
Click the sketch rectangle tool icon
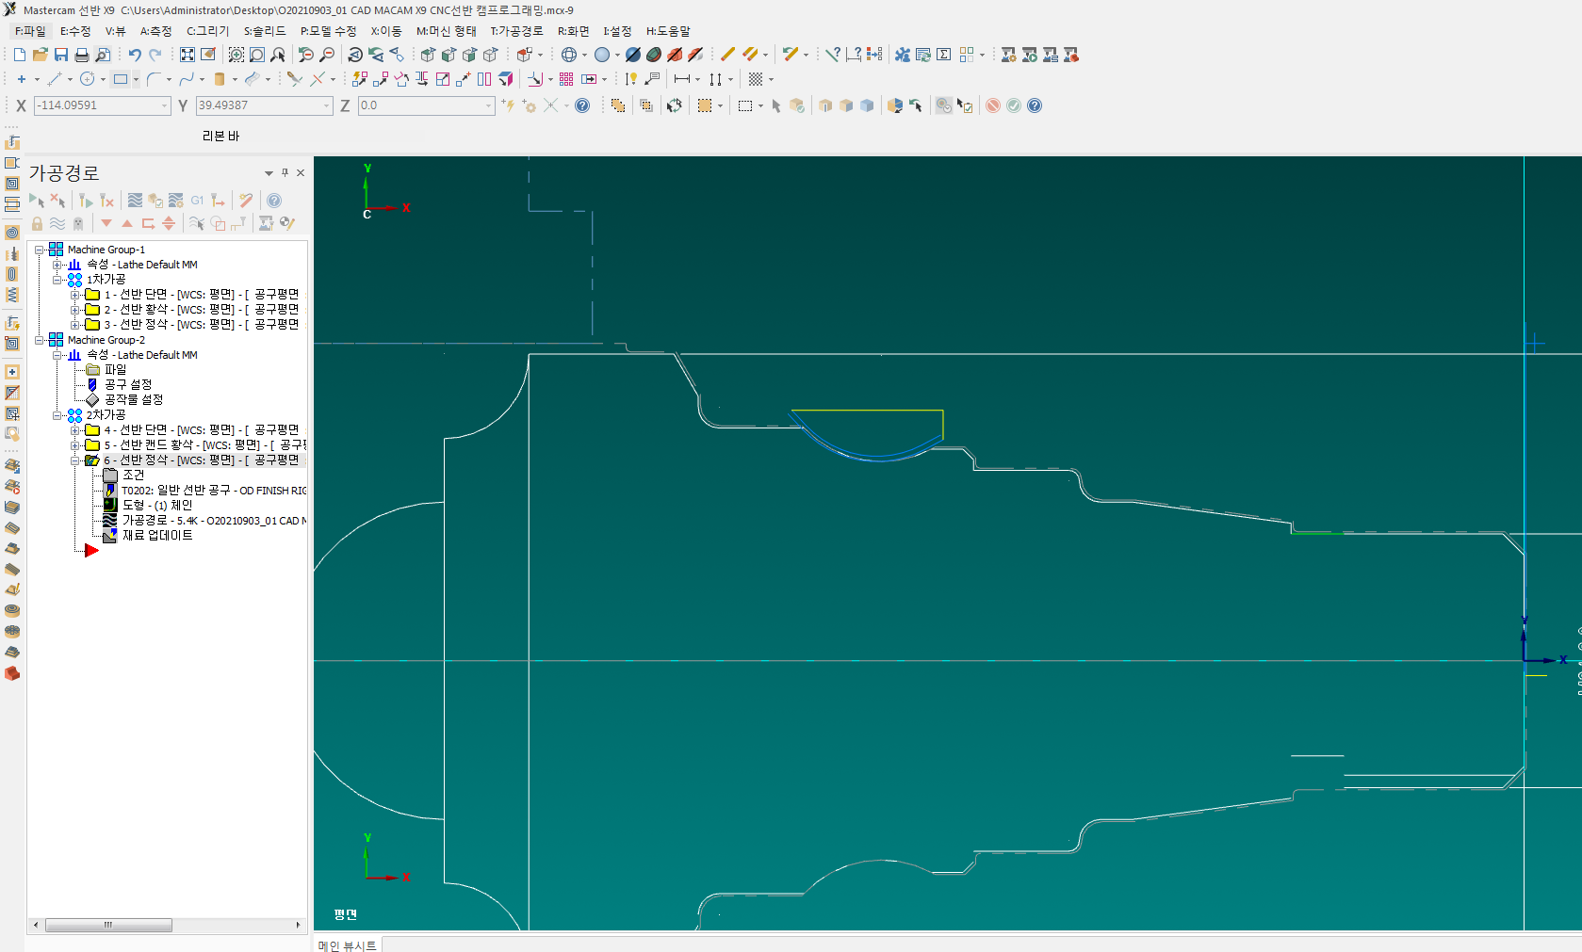pyautogui.click(x=121, y=79)
